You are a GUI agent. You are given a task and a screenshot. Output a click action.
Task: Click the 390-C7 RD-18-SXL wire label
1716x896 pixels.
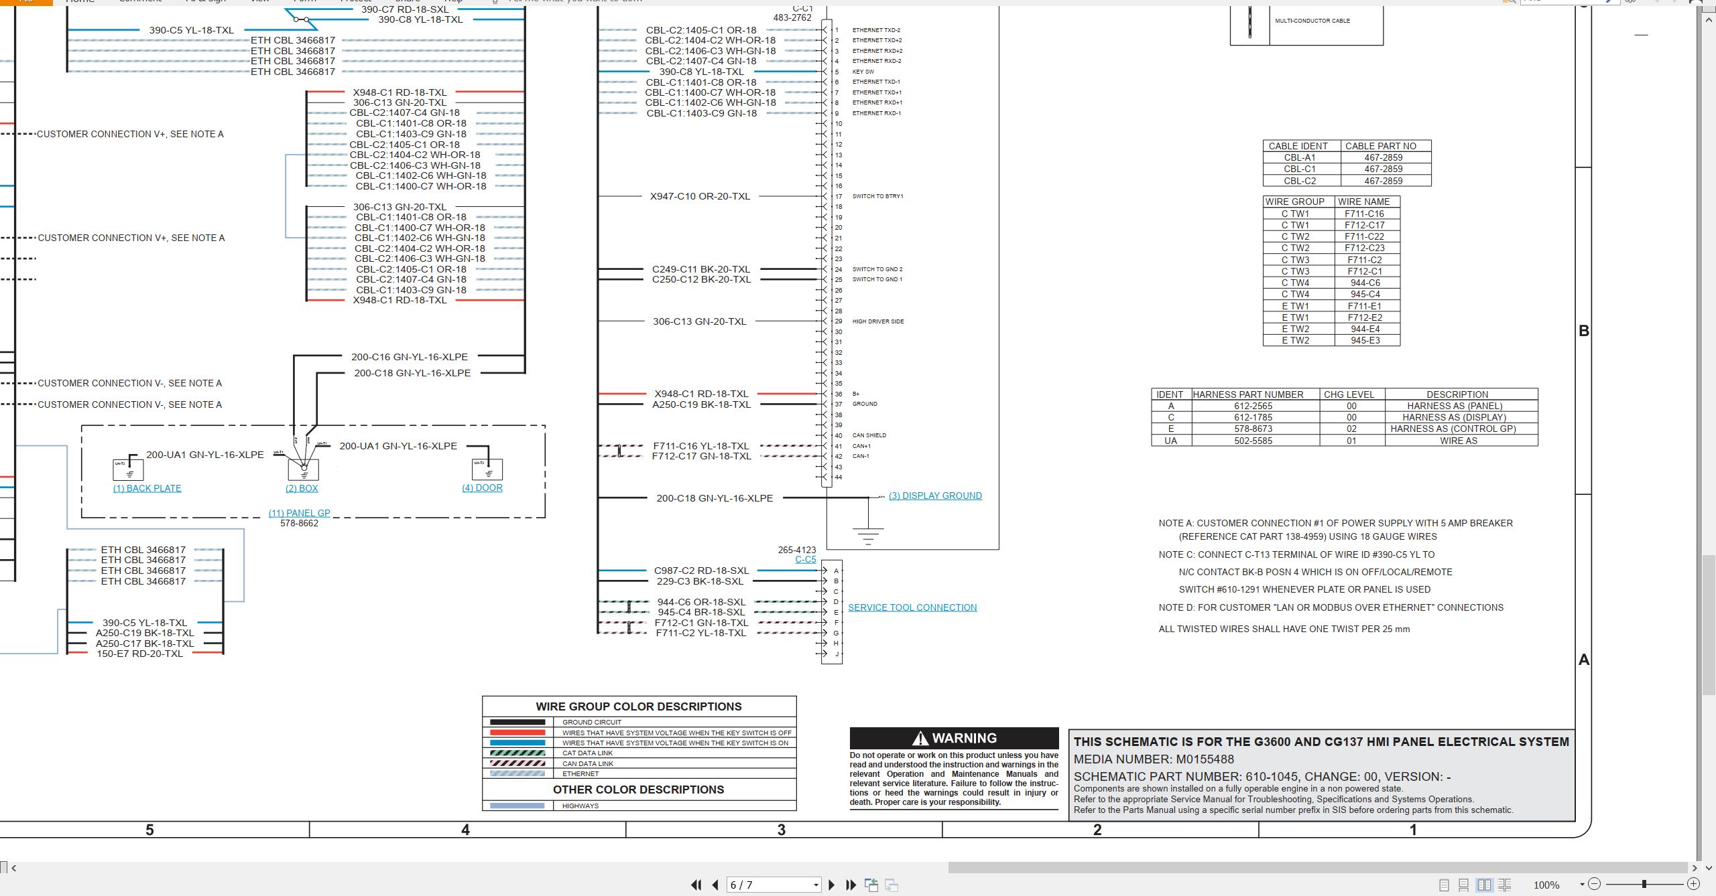pyautogui.click(x=405, y=9)
